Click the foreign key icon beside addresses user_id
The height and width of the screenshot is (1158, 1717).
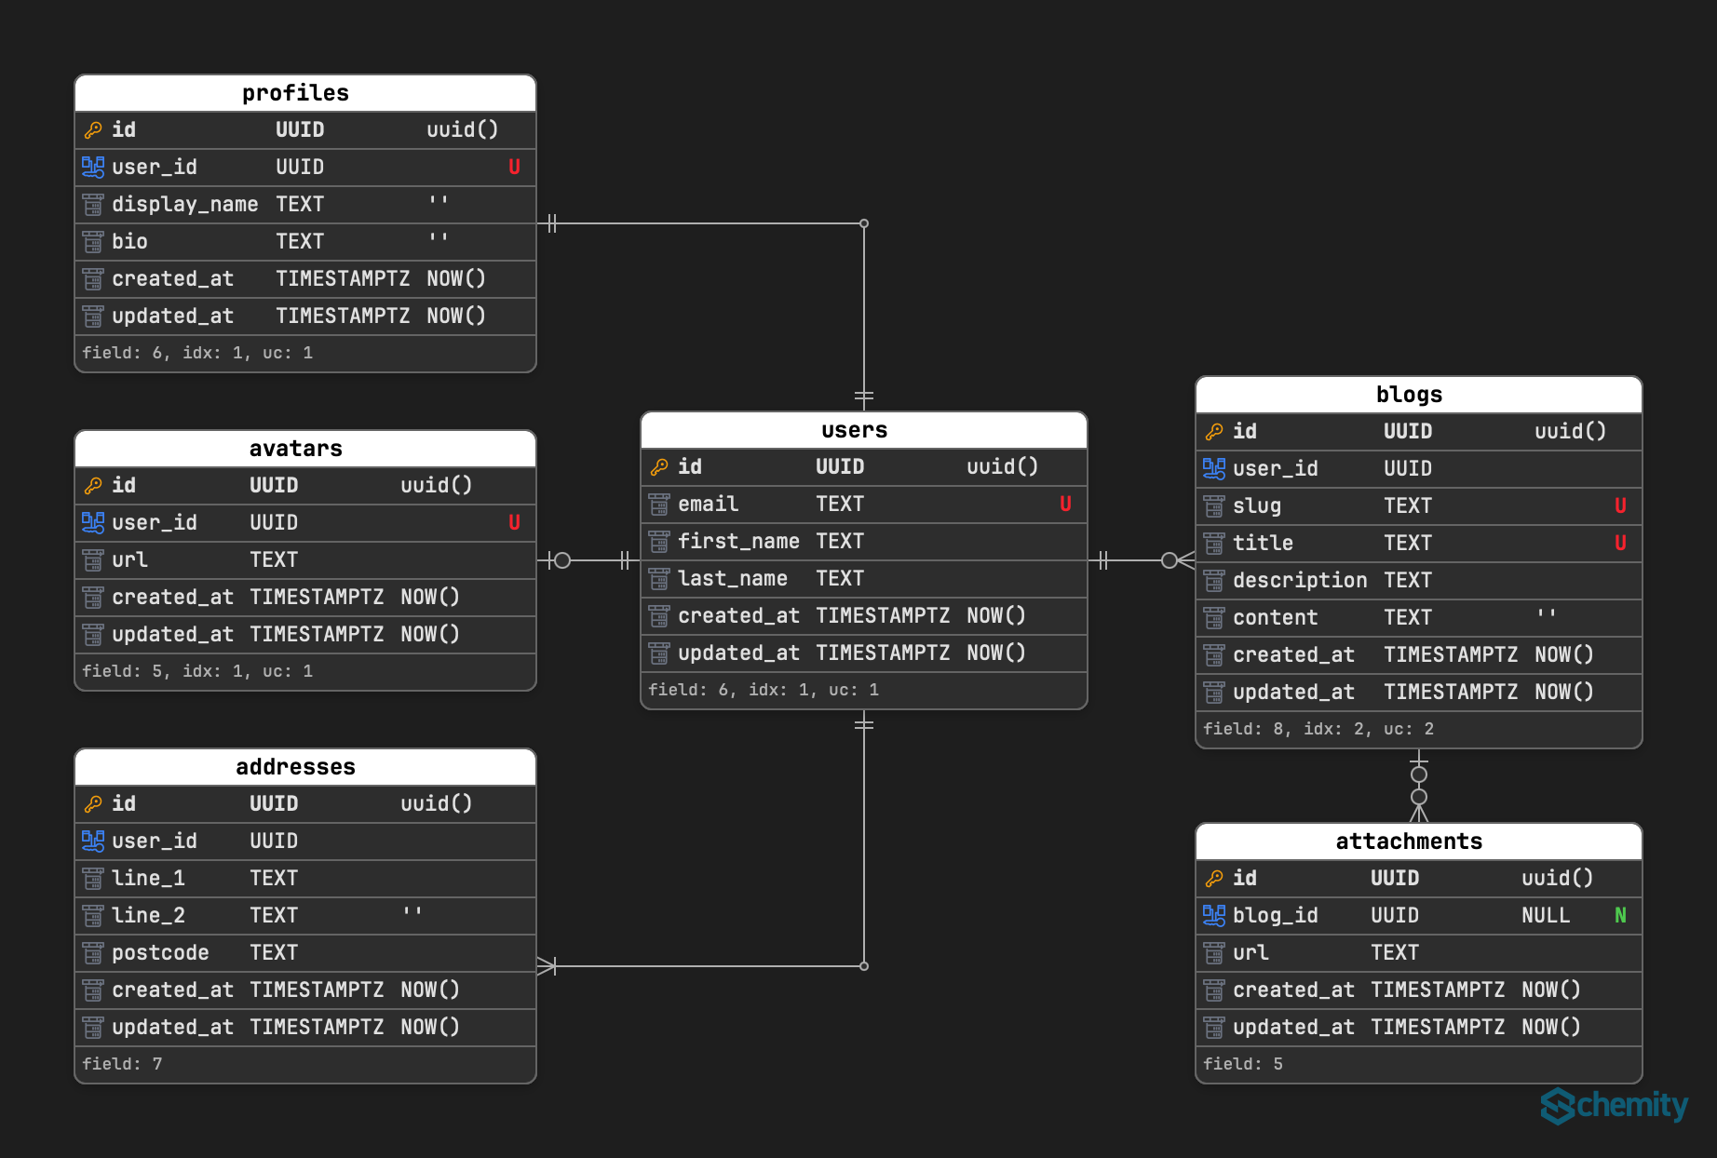click(93, 842)
